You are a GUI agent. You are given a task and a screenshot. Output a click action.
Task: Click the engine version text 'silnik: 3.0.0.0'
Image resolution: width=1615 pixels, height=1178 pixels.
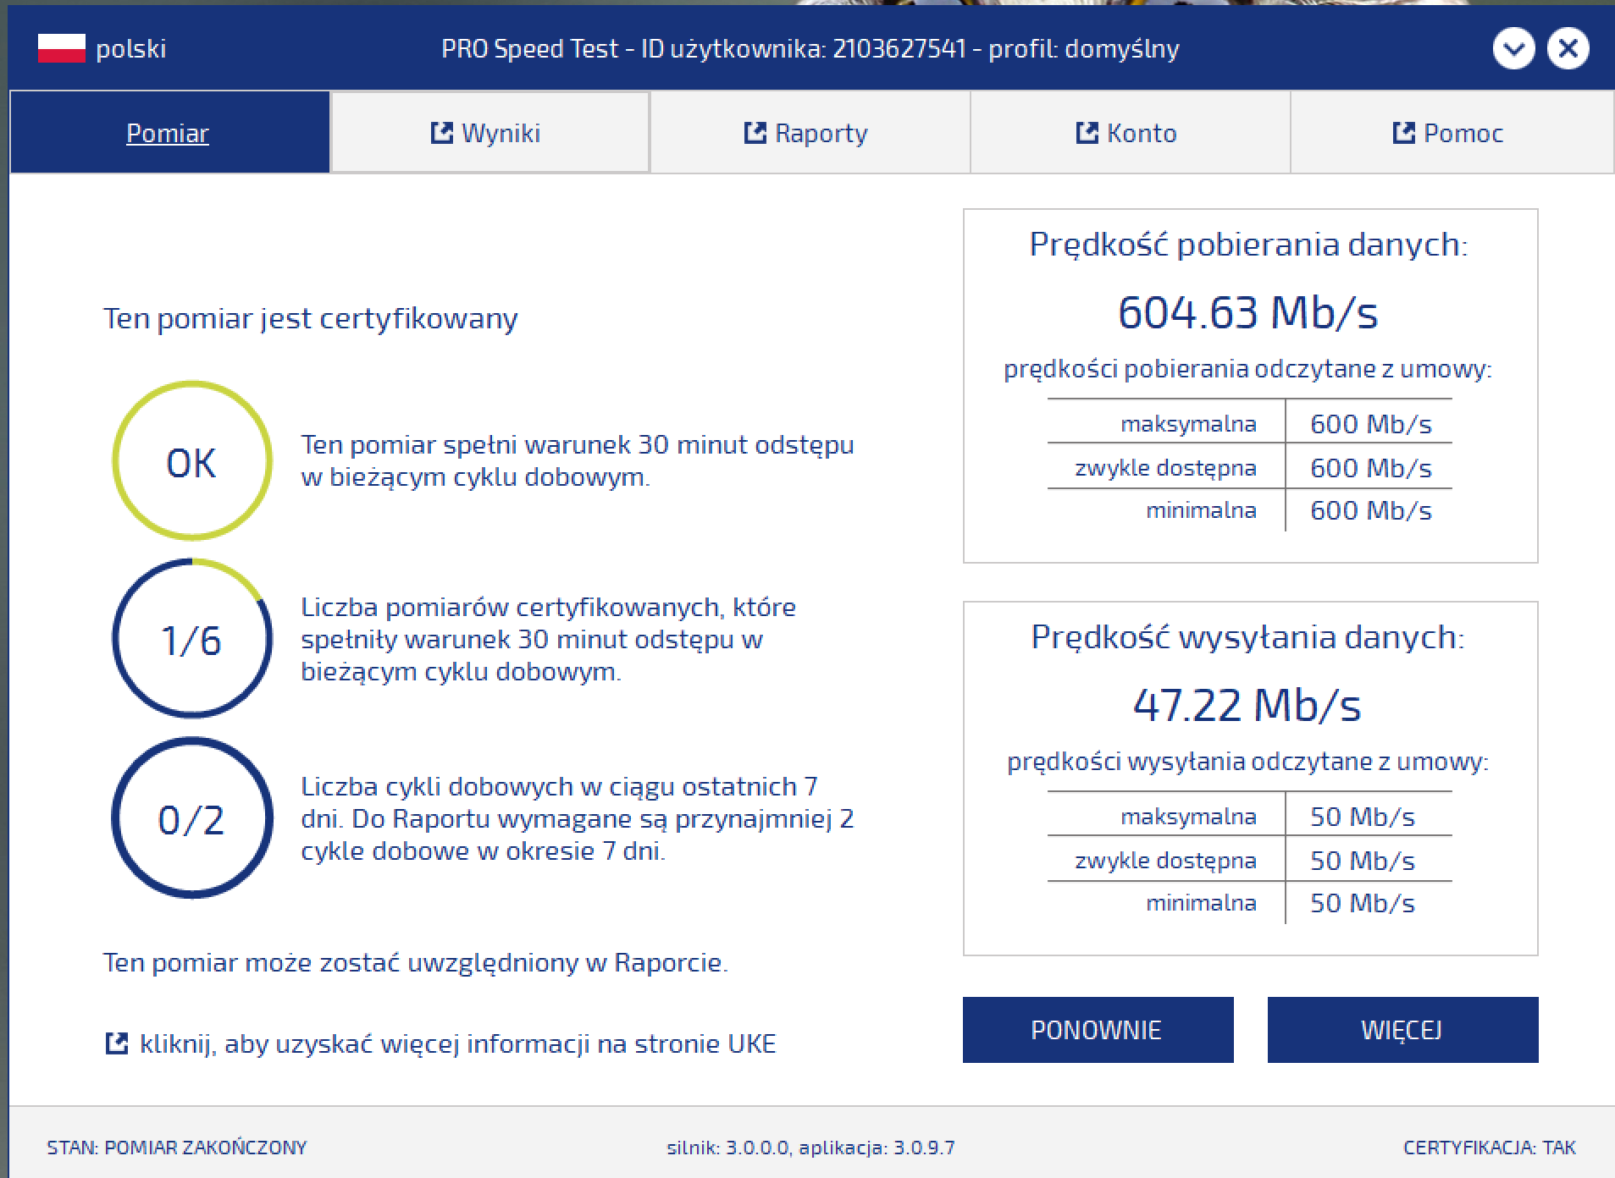point(727,1148)
